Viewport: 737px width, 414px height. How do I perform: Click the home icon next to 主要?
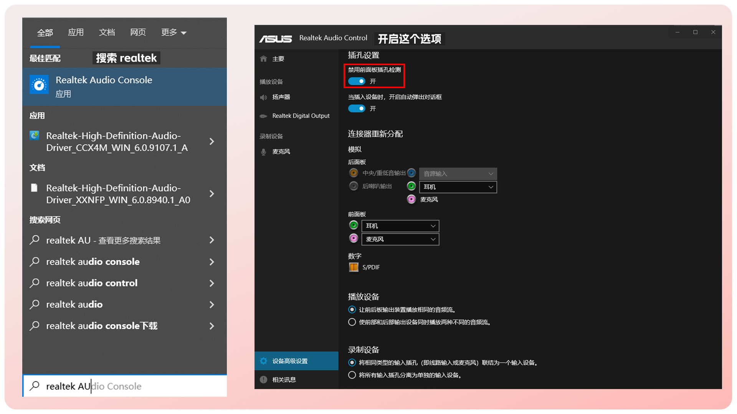coord(263,59)
